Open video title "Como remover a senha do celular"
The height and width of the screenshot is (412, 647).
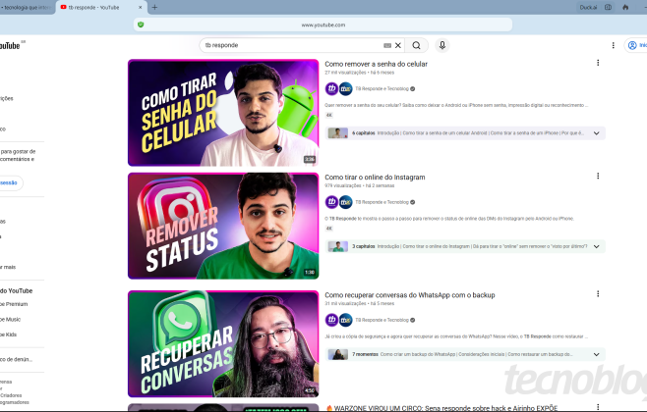(x=376, y=64)
